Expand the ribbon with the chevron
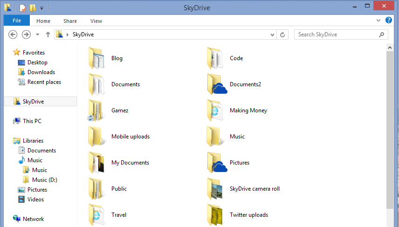399x227 pixels. pos(378,21)
